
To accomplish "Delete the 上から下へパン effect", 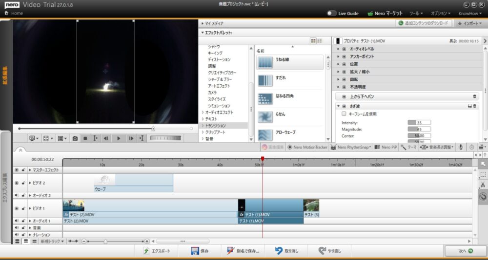I will coord(475,96).
